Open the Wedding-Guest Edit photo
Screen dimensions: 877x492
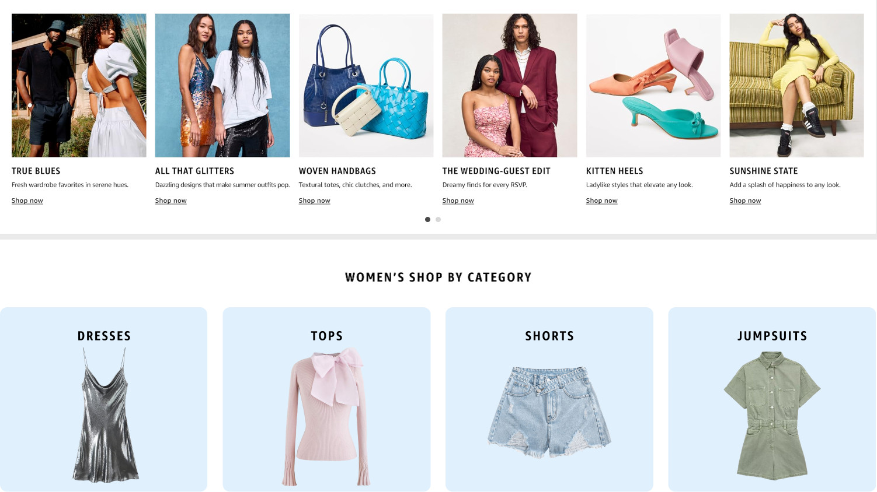[x=510, y=85]
